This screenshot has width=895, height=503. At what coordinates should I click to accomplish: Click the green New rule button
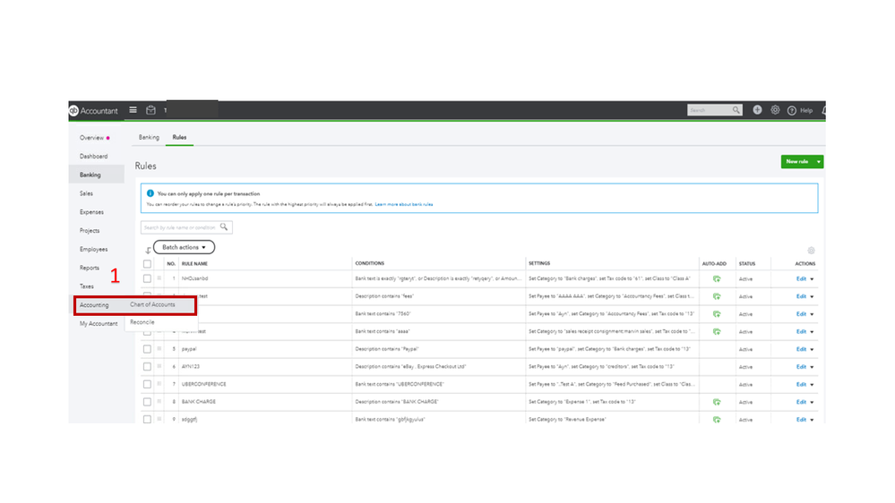click(x=797, y=162)
